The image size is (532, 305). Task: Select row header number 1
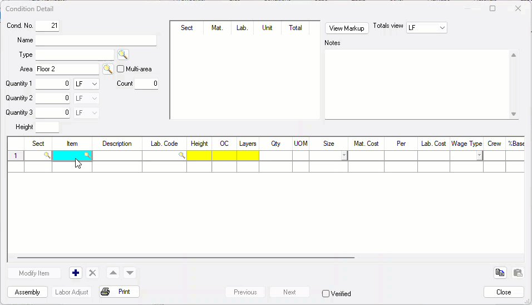click(x=16, y=155)
